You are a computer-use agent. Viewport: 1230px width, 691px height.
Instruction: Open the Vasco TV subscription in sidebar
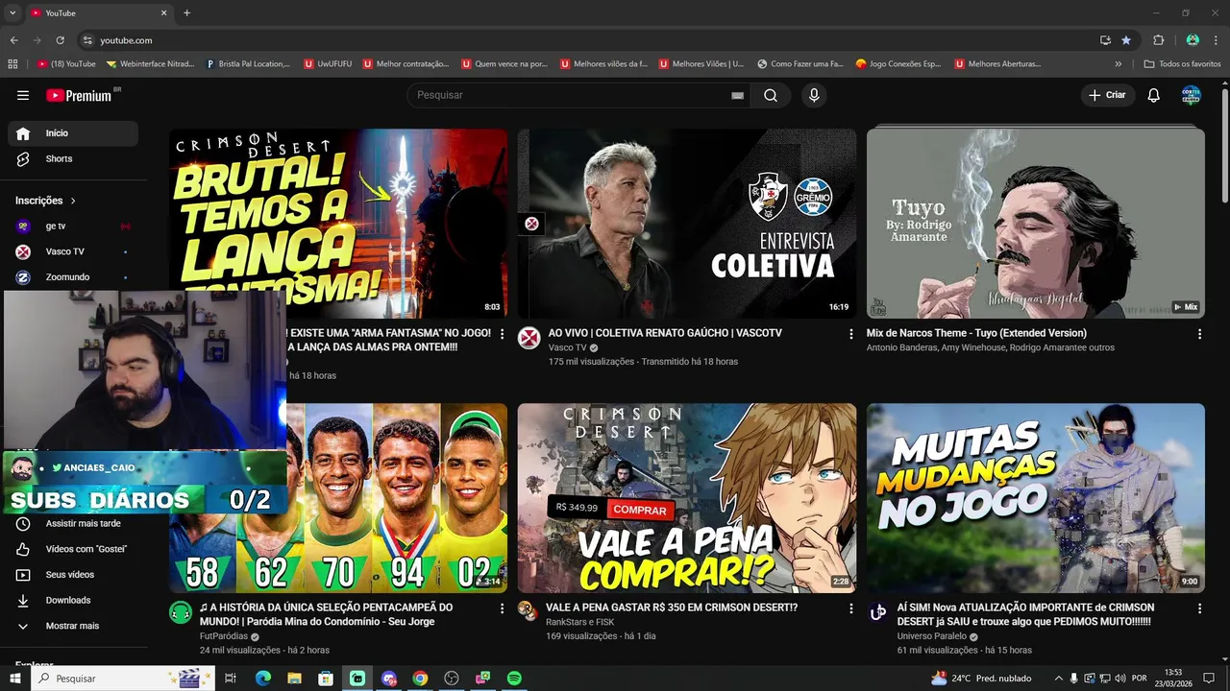[73, 251]
